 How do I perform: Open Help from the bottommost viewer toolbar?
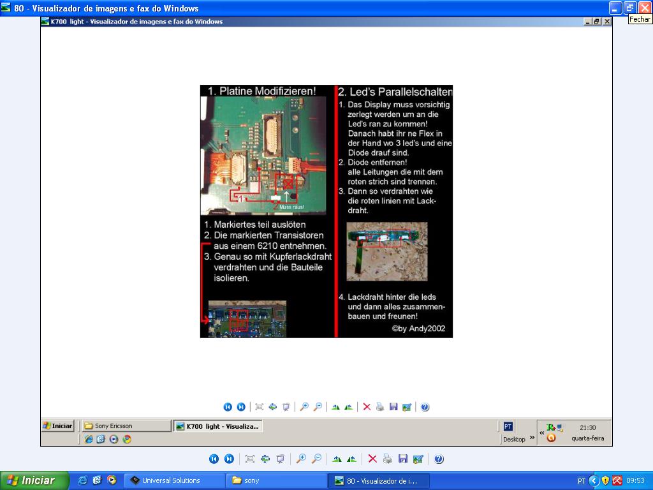point(439,459)
